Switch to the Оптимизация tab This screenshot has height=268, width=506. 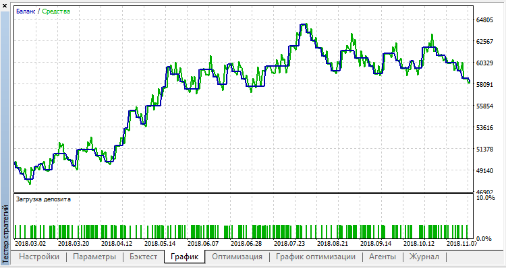click(x=237, y=257)
